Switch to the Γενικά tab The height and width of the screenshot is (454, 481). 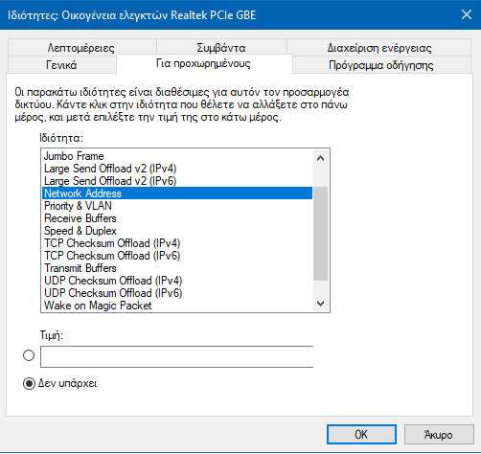61,65
